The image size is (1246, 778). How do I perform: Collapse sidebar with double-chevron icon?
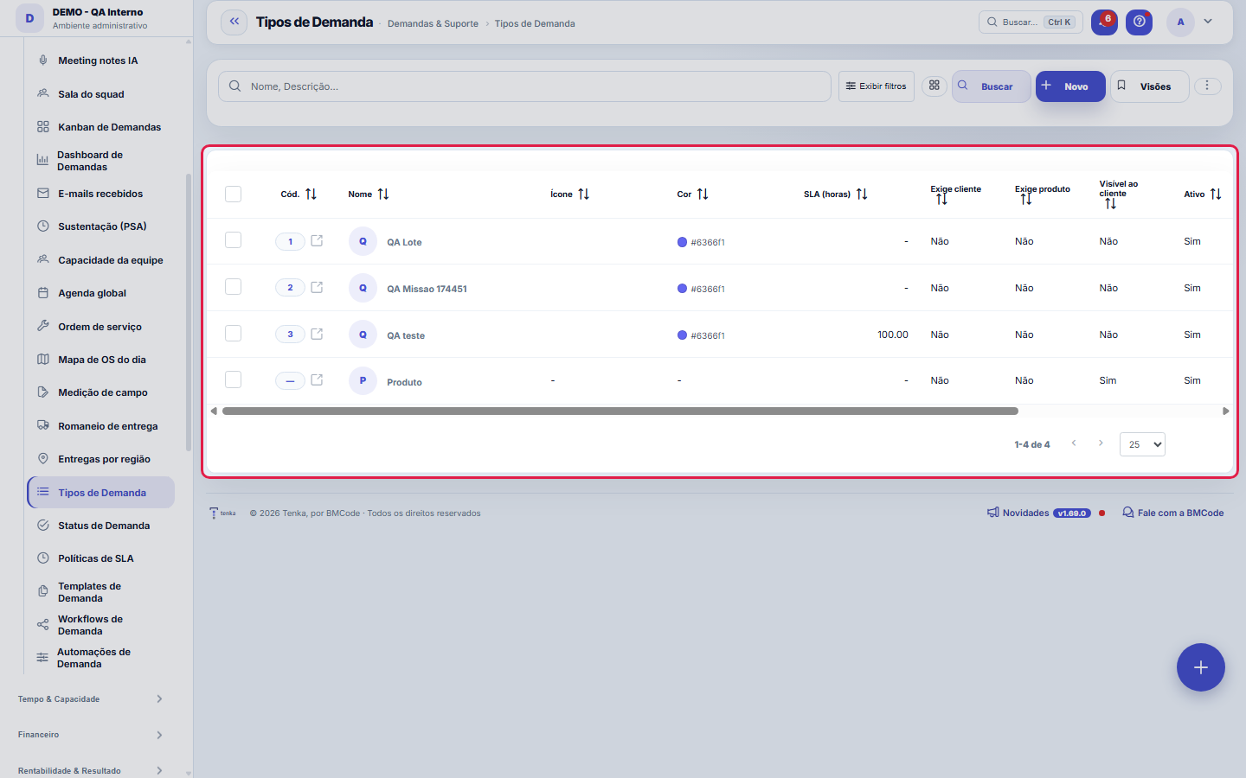[234, 22]
